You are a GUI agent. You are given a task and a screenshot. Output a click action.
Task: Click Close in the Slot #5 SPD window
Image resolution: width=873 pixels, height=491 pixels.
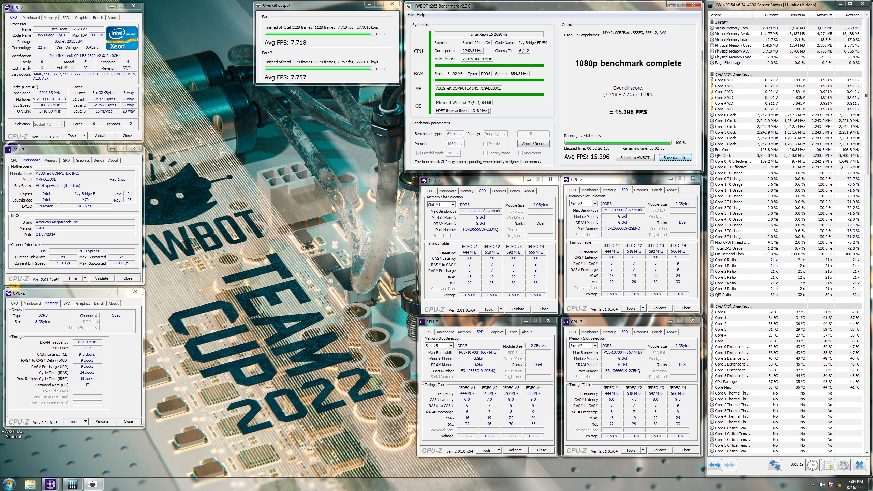point(541,450)
